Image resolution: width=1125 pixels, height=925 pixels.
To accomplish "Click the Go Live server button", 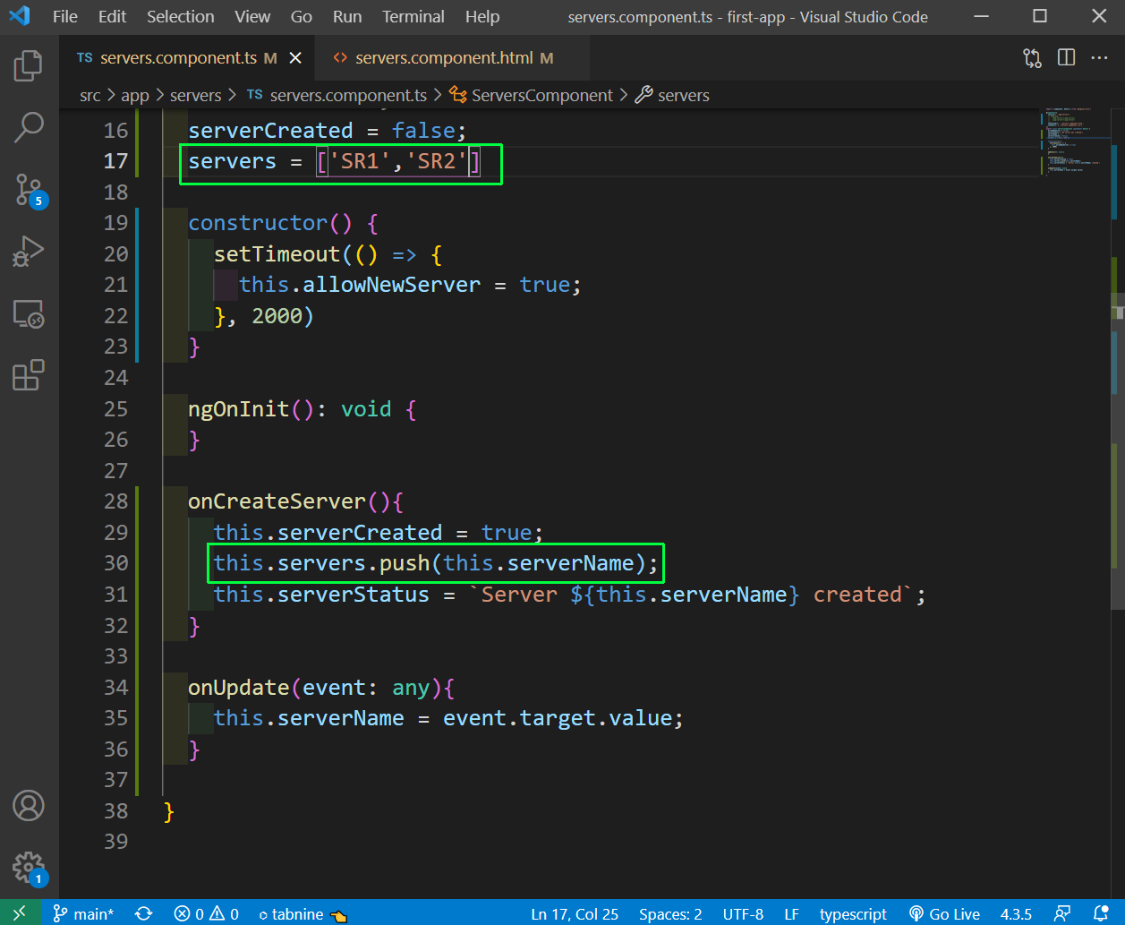I will point(944,913).
